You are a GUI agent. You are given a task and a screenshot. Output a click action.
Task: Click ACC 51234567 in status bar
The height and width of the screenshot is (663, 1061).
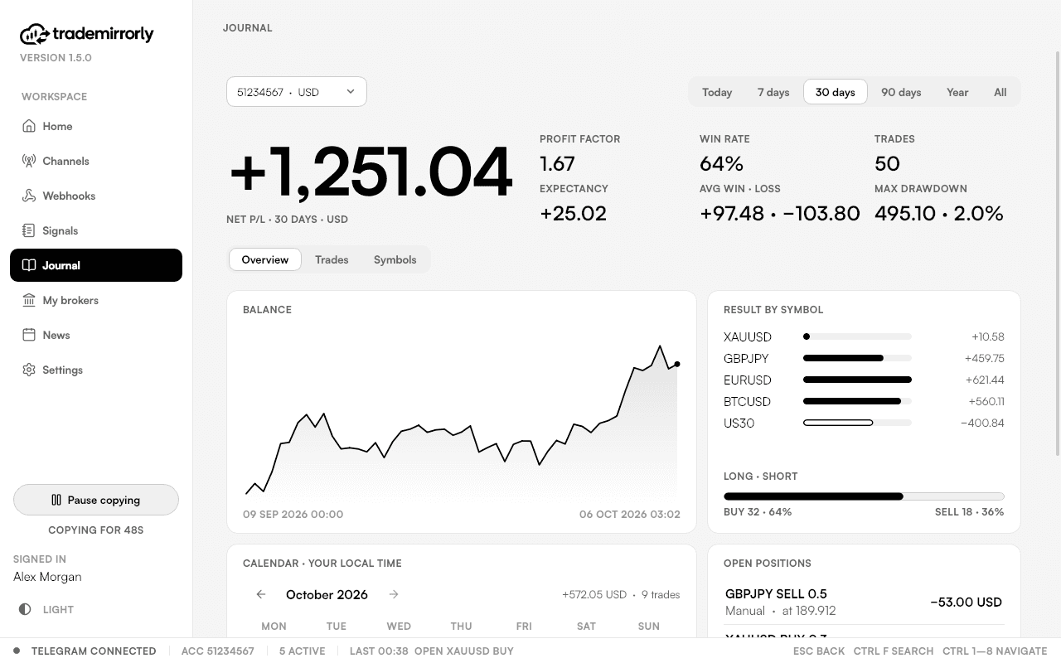[218, 651]
